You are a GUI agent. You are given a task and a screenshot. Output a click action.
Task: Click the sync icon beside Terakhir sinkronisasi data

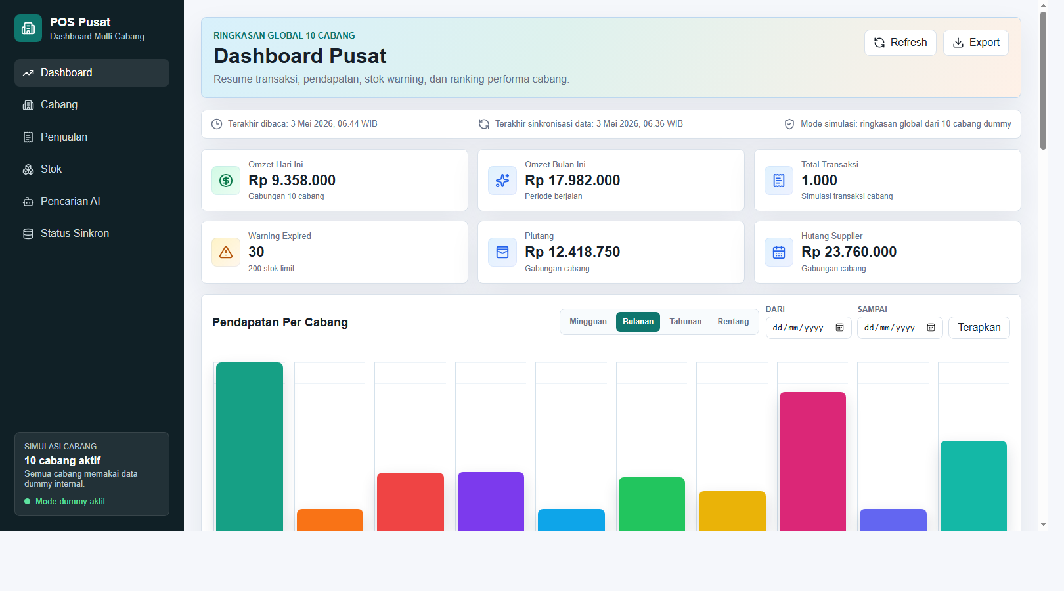tap(484, 124)
